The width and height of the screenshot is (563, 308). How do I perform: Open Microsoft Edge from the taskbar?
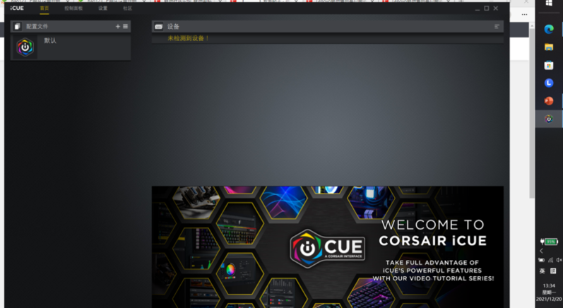pyautogui.click(x=549, y=29)
